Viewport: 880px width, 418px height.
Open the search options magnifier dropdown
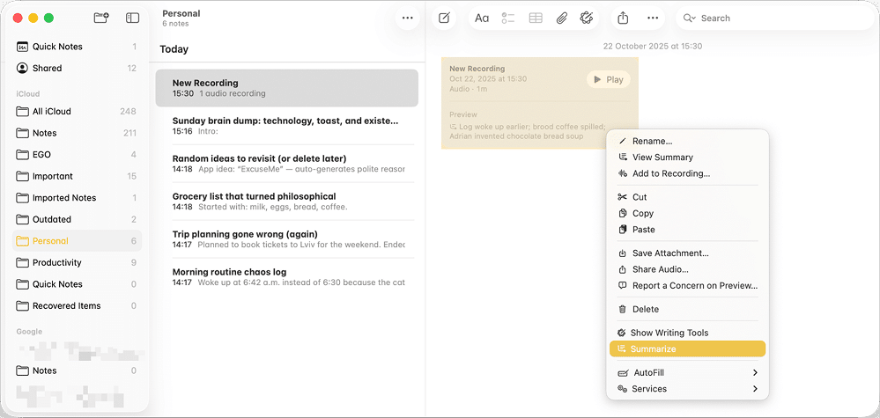coord(689,18)
